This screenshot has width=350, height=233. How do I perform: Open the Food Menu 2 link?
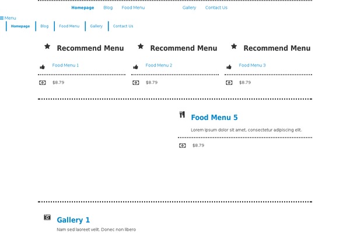click(x=159, y=65)
